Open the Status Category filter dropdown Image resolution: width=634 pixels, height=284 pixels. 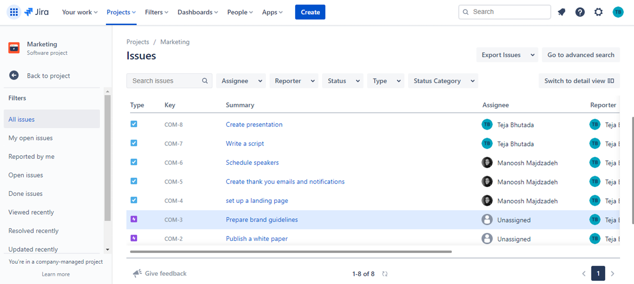(x=443, y=81)
